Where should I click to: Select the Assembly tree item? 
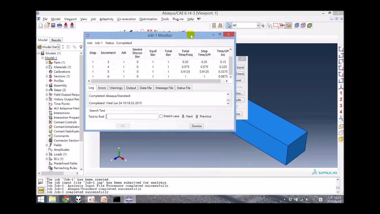coord(60,85)
